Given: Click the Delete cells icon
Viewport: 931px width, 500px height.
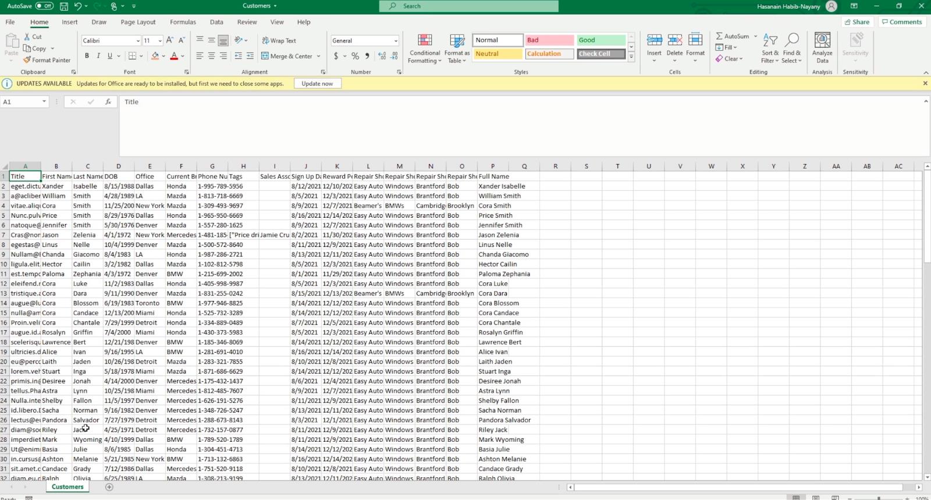Looking at the screenshot, I should [x=675, y=40].
